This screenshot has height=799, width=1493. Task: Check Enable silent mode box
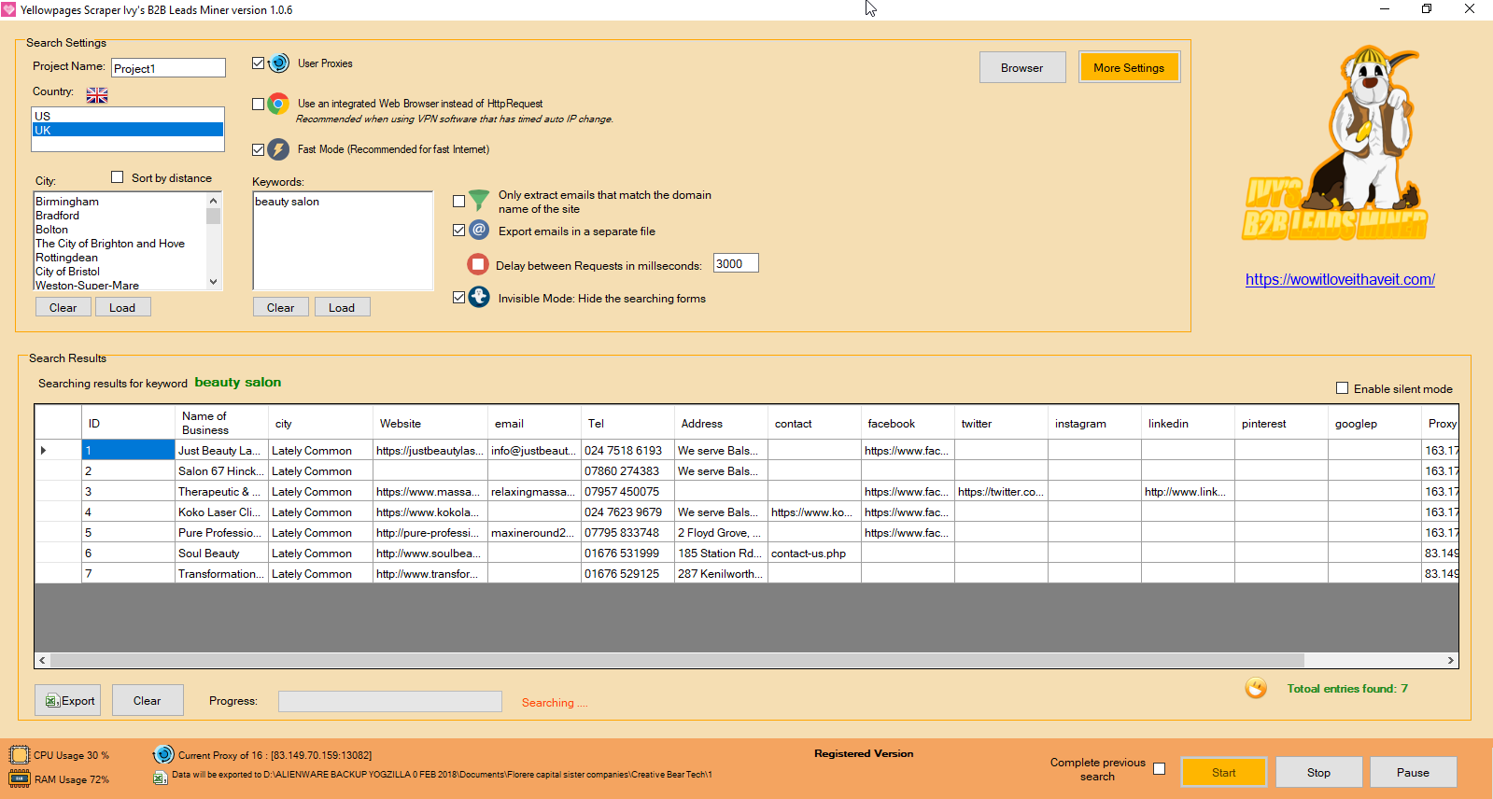pyautogui.click(x=1343, y=387)
